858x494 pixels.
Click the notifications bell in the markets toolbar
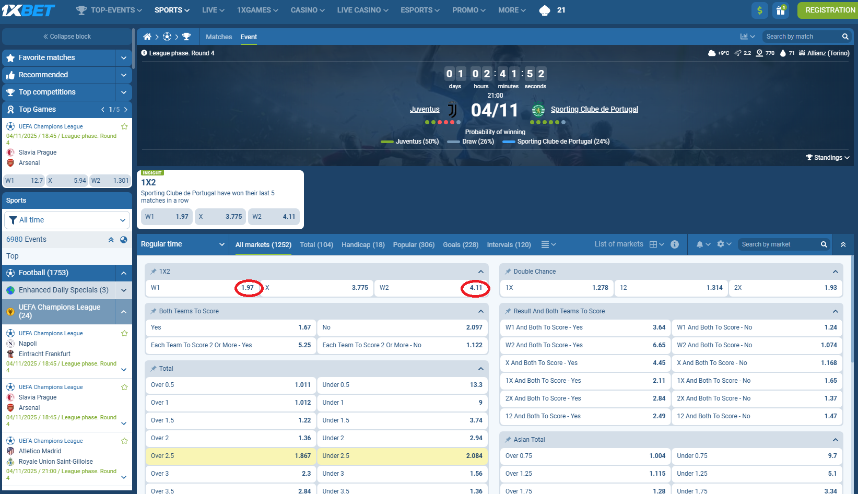[701, 244]
